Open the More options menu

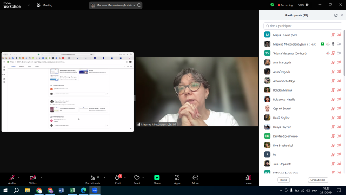click(196, 179)
